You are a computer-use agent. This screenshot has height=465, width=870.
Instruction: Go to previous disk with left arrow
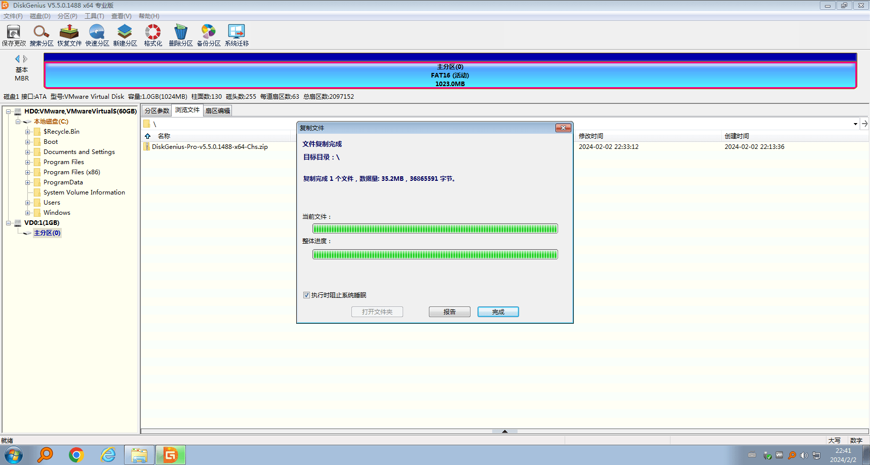point(17,59)
